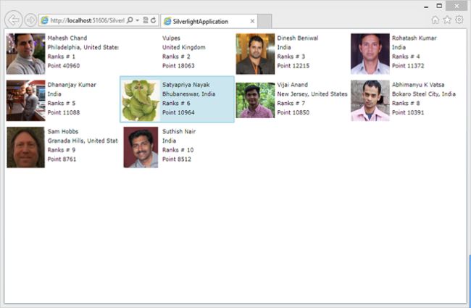Click the name Rohatash Kumar
This screenshot has height=308, width=471.
(x=414, y=38)
